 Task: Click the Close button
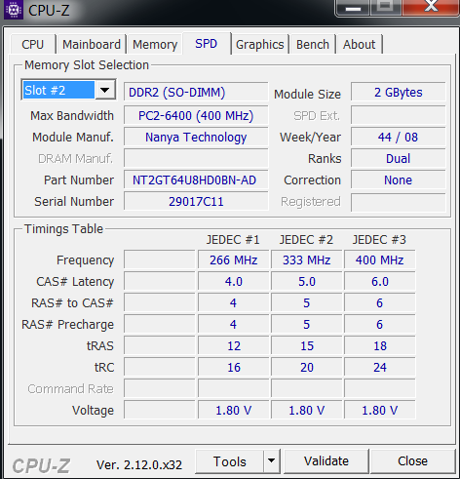(412, 461)
